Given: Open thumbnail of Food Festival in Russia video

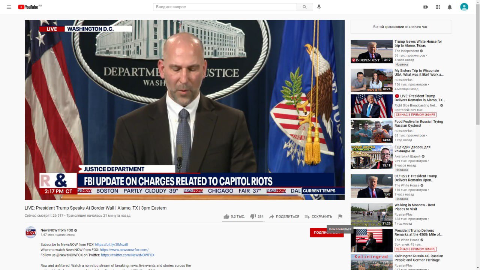Looking at the screenshot, I should pyautogui.click(x=372, y=131).
